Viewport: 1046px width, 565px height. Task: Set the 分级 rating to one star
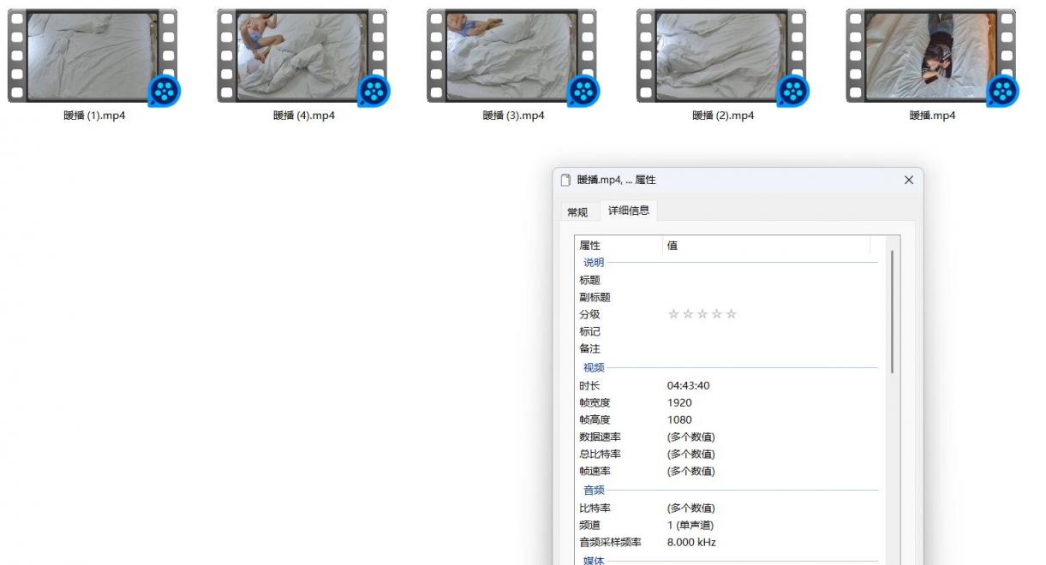point(673,314)
